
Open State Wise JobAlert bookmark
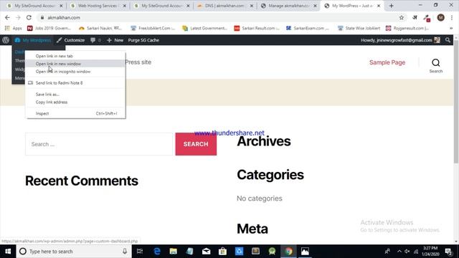click(359, 28)
